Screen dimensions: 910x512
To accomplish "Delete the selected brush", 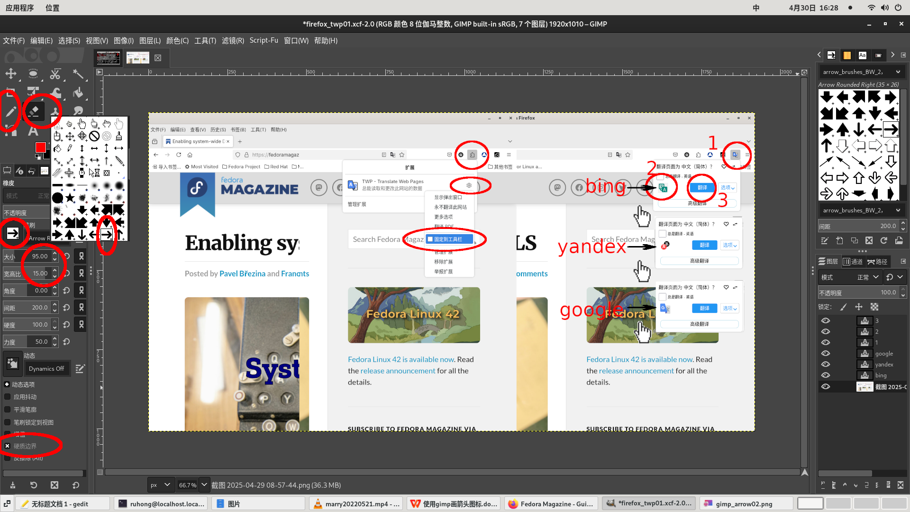I will (x=869, y=240).
